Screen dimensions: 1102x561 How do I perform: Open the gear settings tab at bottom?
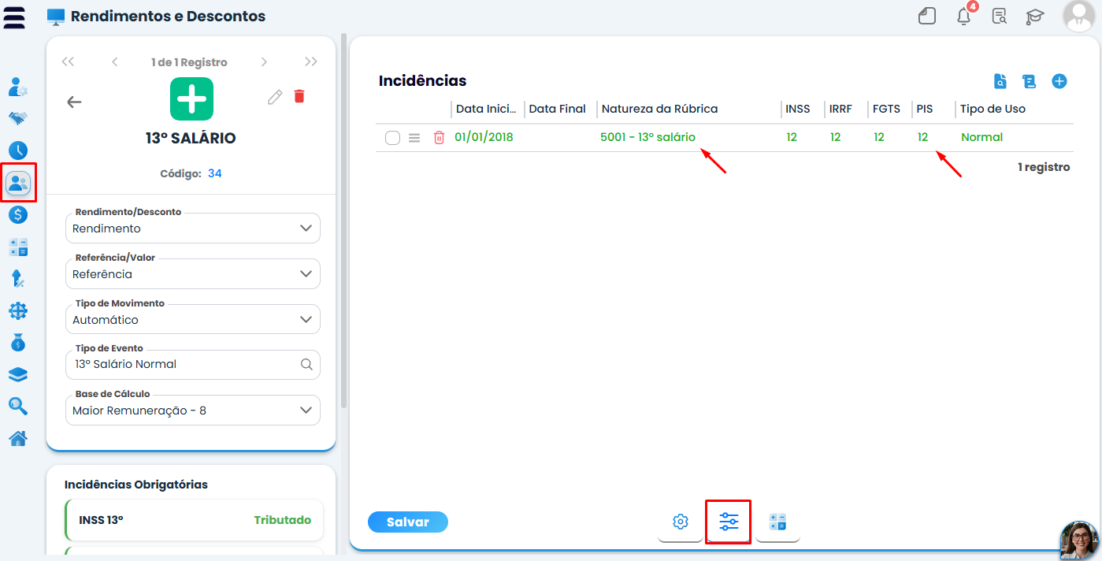click(681, 522)
